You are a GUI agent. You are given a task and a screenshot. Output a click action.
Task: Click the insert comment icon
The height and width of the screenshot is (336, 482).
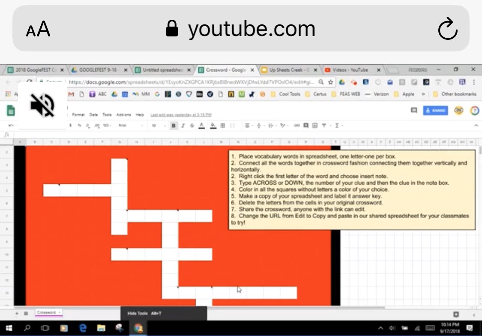point(306,126)
